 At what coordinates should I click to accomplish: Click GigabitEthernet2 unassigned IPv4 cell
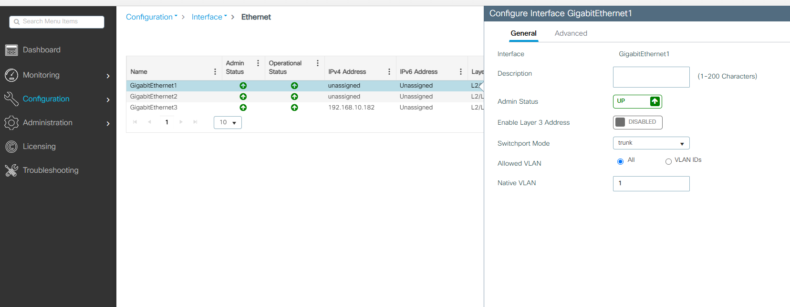[344, 97]
